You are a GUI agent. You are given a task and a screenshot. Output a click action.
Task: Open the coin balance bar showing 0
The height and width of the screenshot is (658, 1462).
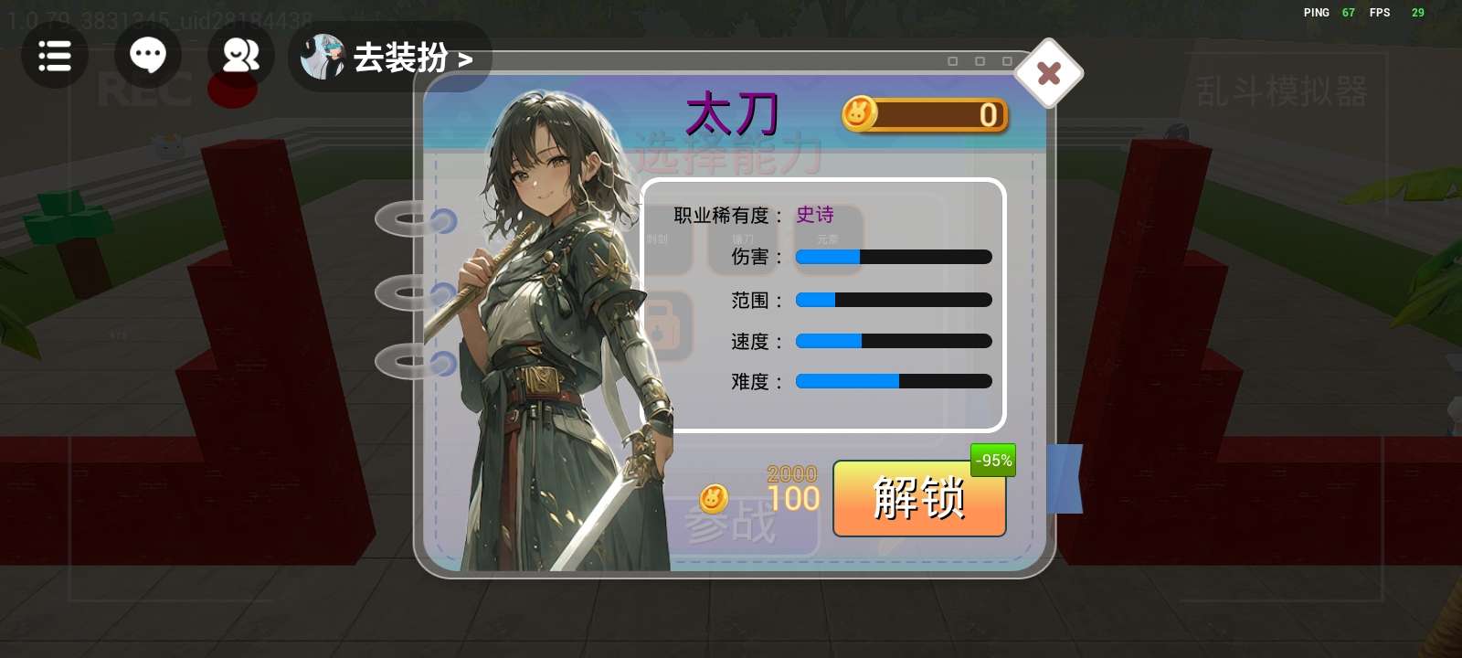[x=926, y=114]
